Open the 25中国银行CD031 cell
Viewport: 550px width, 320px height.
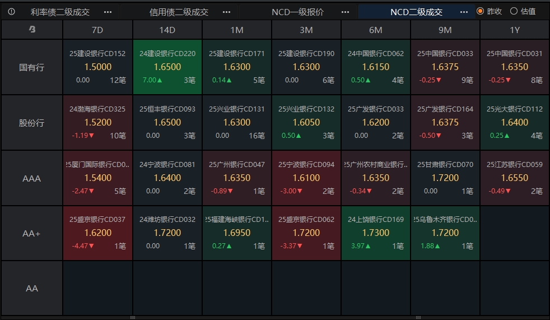point(515,67)
